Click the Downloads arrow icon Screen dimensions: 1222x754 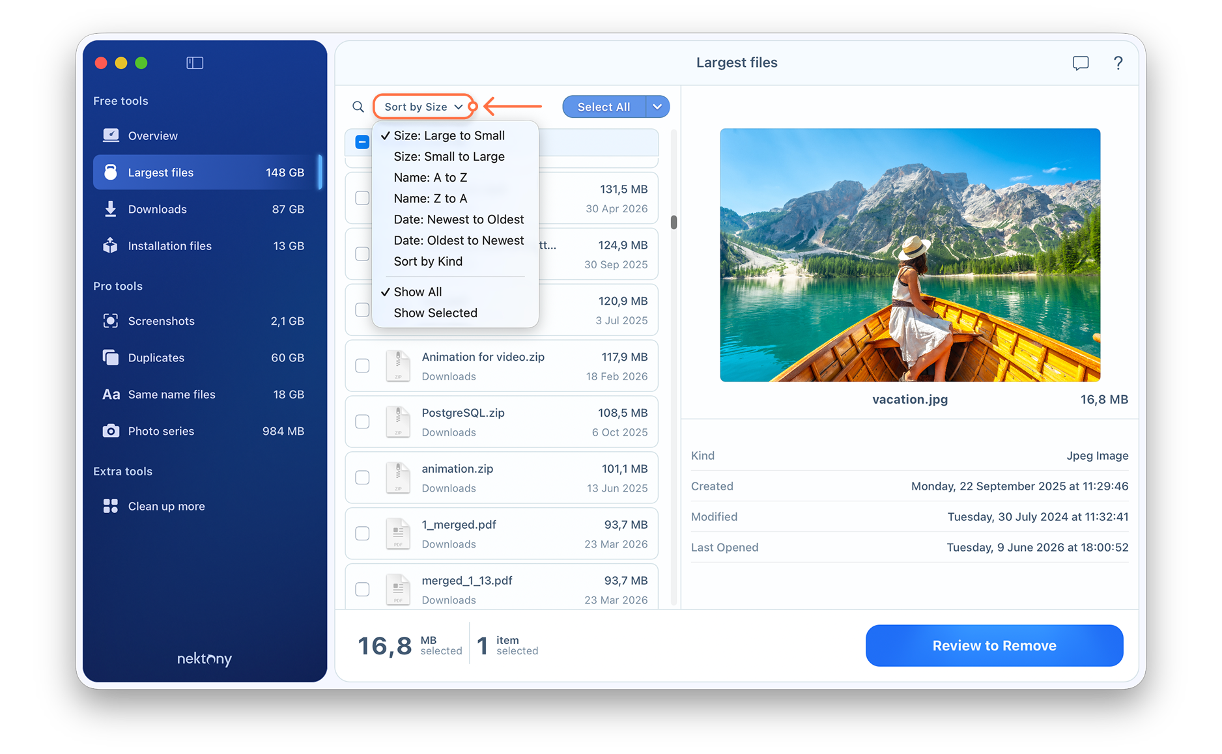tap(111, 209)
